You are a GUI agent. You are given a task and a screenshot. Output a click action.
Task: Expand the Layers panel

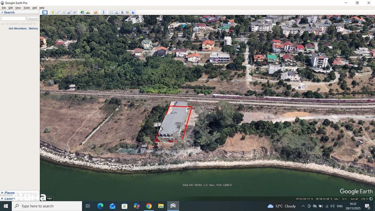click(x=2, y=198)
